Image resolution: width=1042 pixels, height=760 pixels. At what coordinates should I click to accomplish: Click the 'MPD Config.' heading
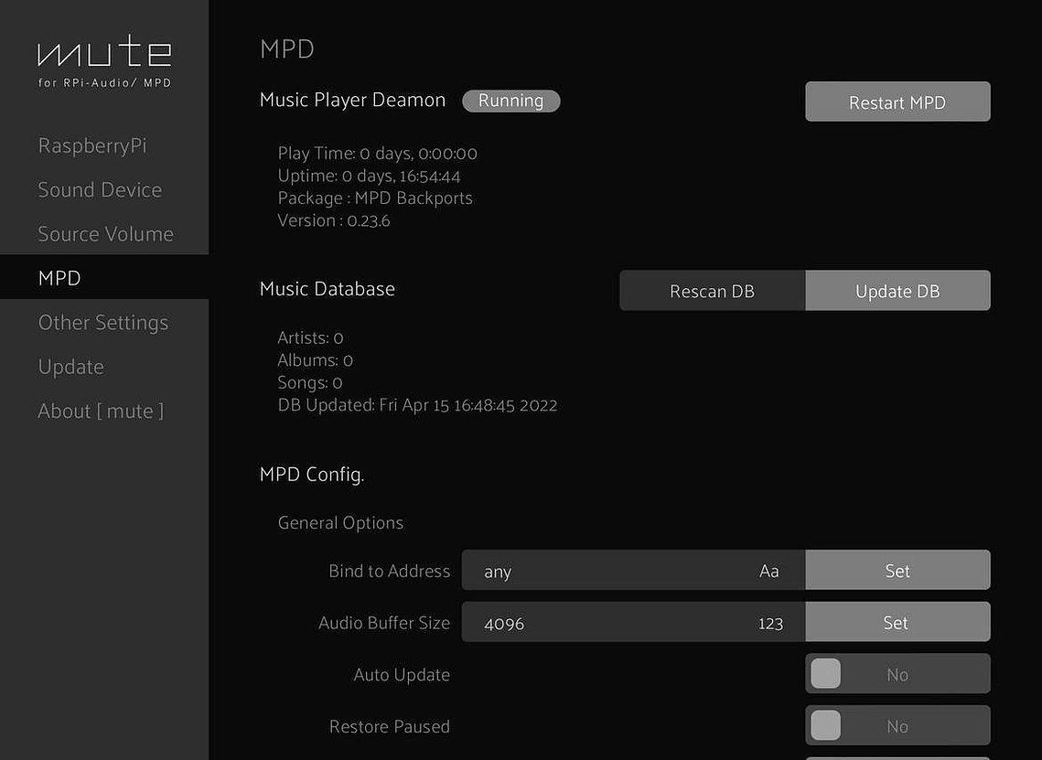312,475
